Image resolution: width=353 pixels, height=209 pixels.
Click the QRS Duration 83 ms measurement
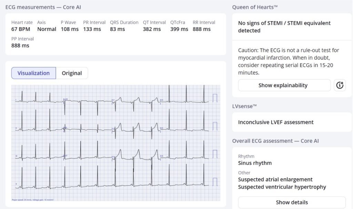[x=118, y=29]
